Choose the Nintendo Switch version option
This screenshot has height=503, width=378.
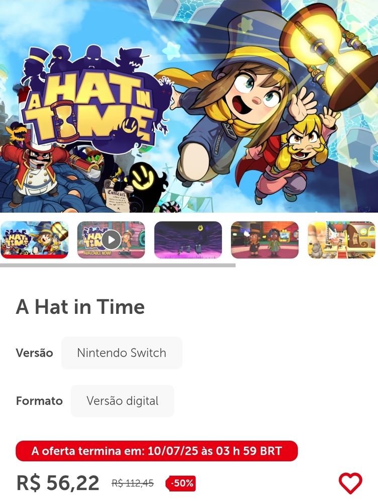[x=122, y=353]
